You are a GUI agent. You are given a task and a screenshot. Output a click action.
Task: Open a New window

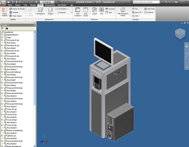(109, 12)
